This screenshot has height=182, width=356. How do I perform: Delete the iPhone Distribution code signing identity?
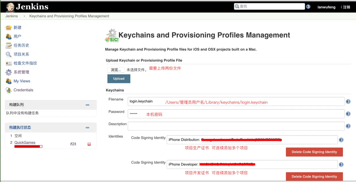314,152
